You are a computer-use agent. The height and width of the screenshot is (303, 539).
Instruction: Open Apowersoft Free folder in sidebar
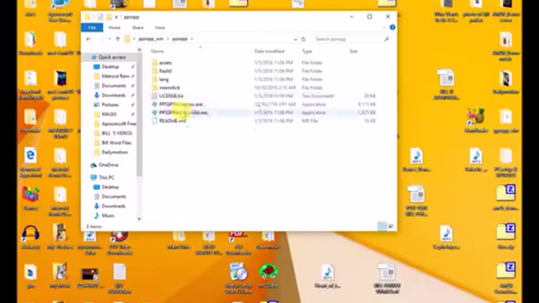click(119, 124)
